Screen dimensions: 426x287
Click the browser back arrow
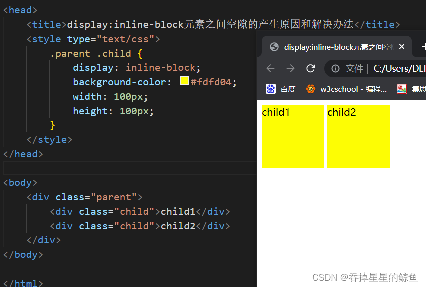coord(271,68)
